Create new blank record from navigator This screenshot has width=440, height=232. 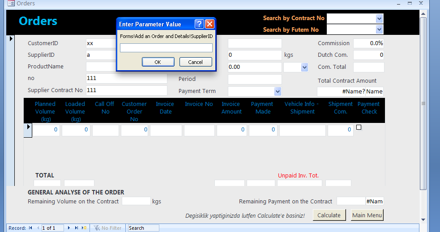84,228
